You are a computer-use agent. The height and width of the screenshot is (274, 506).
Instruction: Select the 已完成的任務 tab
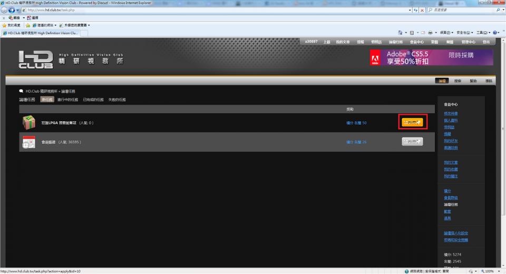(93, 100)
